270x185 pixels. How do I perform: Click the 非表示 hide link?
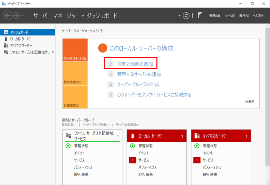pos(250,102)
